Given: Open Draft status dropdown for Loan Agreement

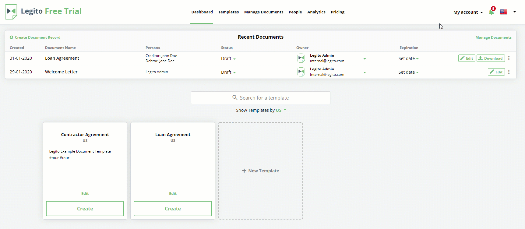Looking at the screenshot, I should (228, 58).
